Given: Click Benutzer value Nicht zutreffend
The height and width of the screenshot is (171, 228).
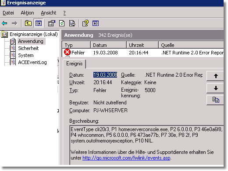Looking at the screenshot, I should tap(110, 103).
